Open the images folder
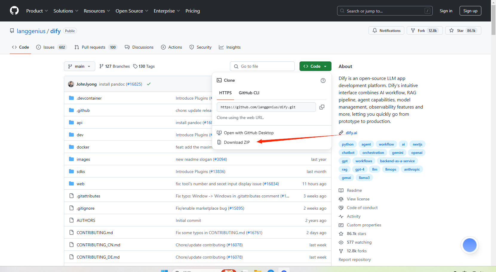 click(83, 159)
